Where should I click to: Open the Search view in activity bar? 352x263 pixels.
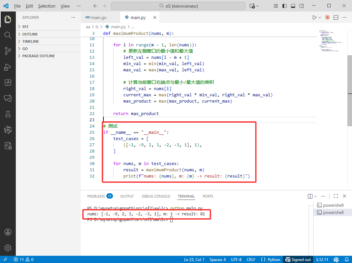click(x=8, y=35)
